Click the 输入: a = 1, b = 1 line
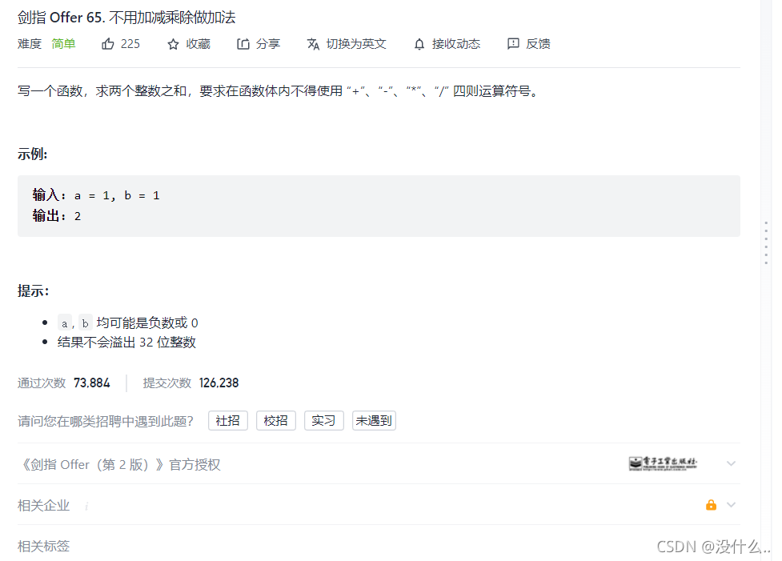The height and width of the screenshot is (561, 782). click(x=96, y=195)
